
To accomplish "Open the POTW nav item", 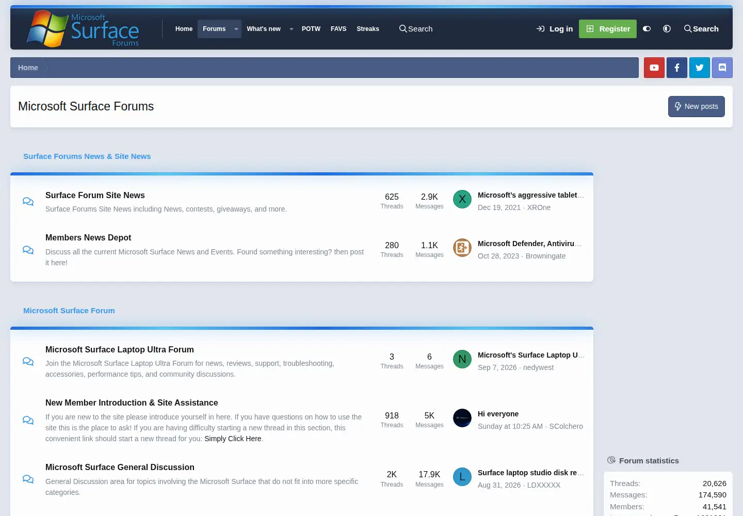I will click(x=311, y=29).
